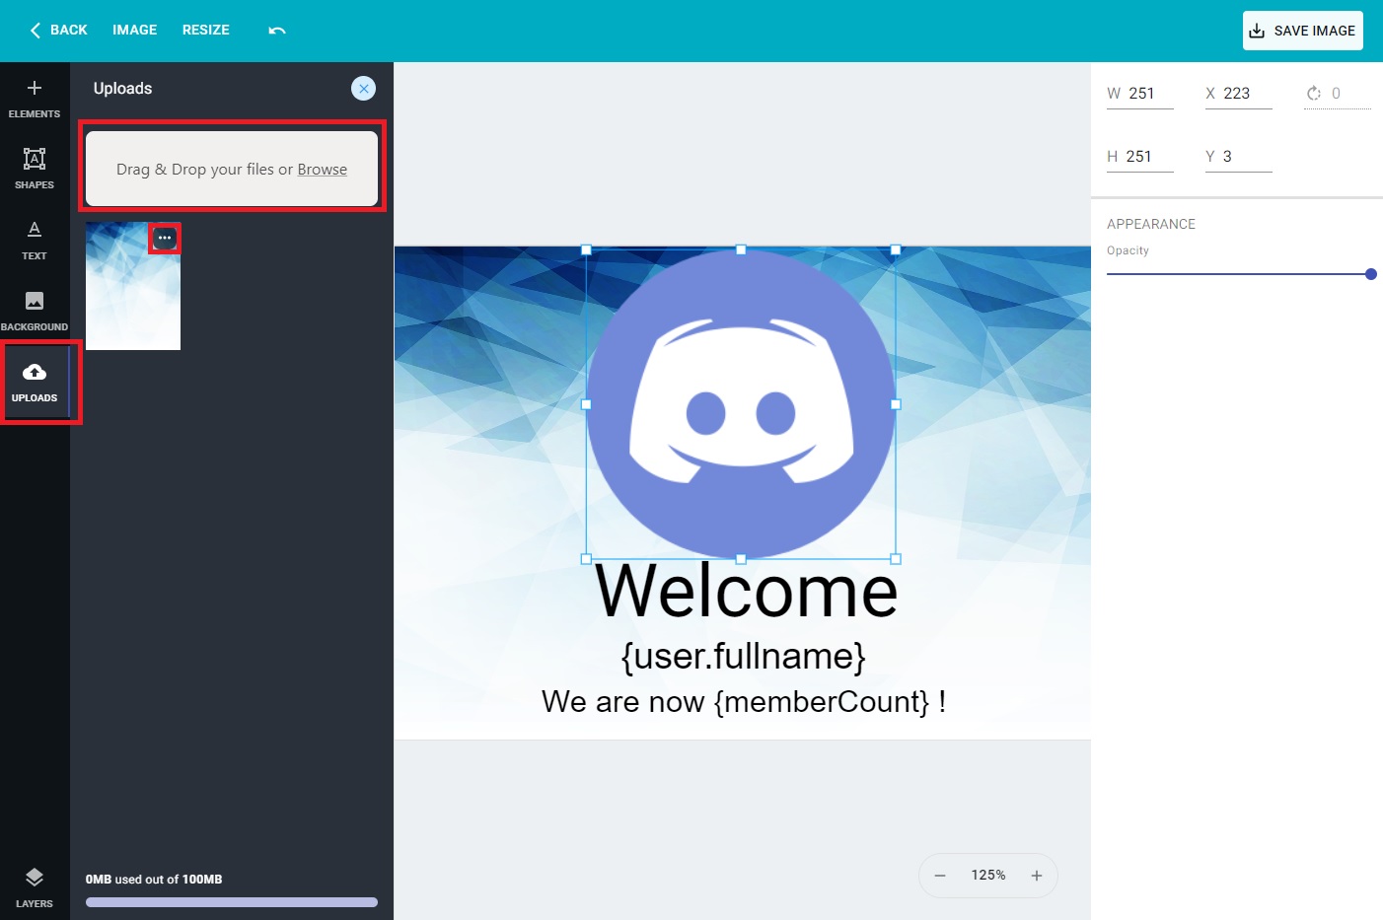Click the 125% zoom level value
Viewport: 1383px width, 920px height.
click(988, 876)
